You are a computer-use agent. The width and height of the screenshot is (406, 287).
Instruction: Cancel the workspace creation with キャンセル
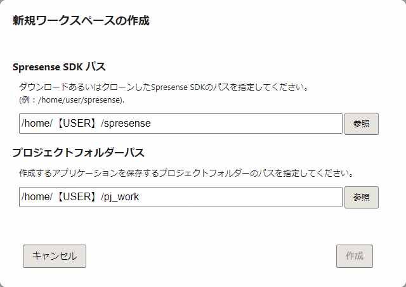click(x=55, y=256)
